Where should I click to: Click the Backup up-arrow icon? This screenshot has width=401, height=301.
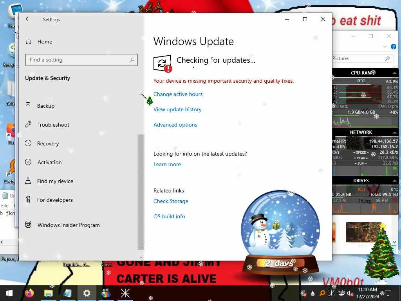click(x=28, y=105)
